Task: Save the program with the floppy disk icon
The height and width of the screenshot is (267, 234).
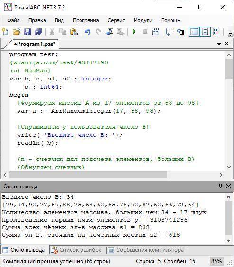Action: [x=27, y=32]
